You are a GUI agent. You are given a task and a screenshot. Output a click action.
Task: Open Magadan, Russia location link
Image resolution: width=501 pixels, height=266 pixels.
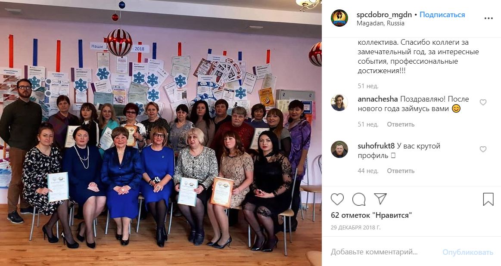pyautogui.click(x=380, y=23)
